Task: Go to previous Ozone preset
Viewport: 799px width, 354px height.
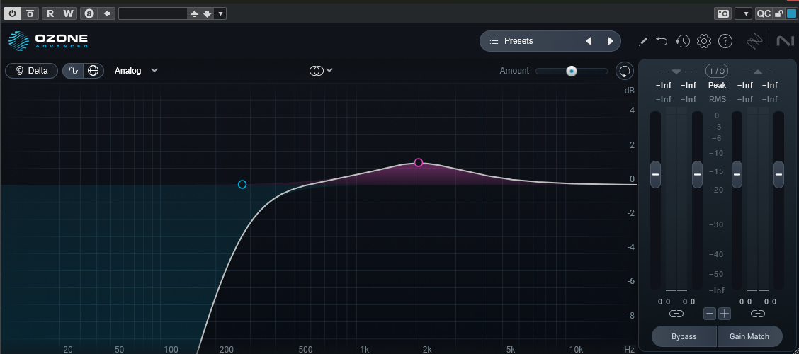Action: 589,41
